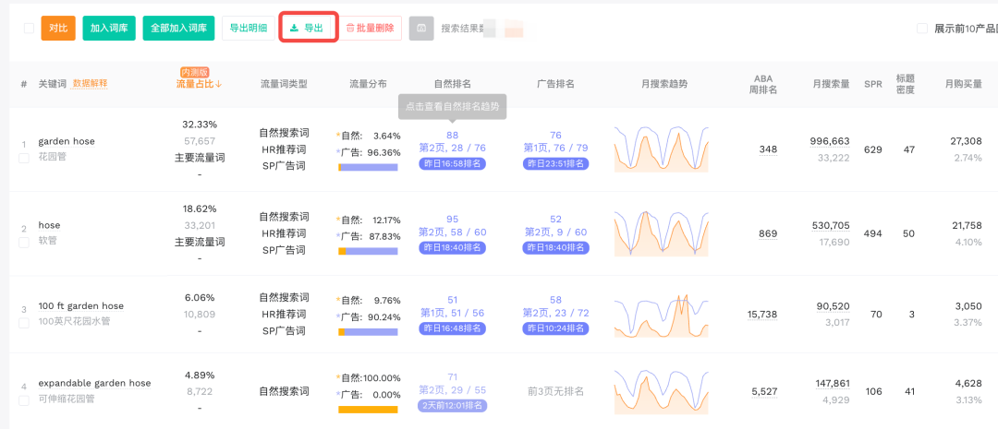The image size is (998, 429).
Task: Click ad rank 58 for 100 ft garden hose
Action: (555, 299)
